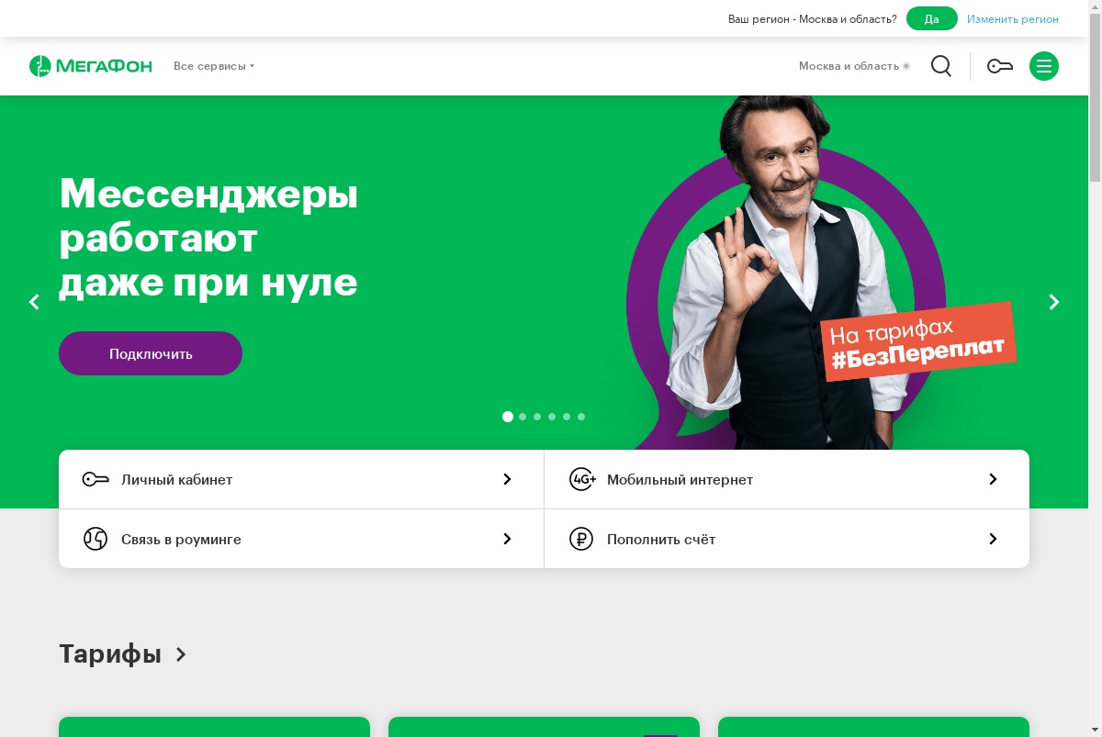Open the Личный кабинет menu item
Viewport: 1102px width, 737px height.
[x=301, y=479]
